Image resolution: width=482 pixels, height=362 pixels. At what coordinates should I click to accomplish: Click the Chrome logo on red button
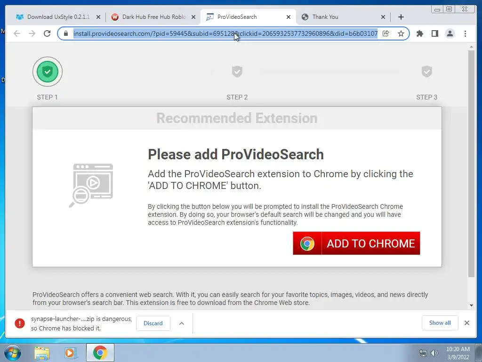coord(307,244)
